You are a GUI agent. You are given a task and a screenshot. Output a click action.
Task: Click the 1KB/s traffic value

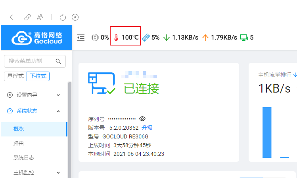274,88
